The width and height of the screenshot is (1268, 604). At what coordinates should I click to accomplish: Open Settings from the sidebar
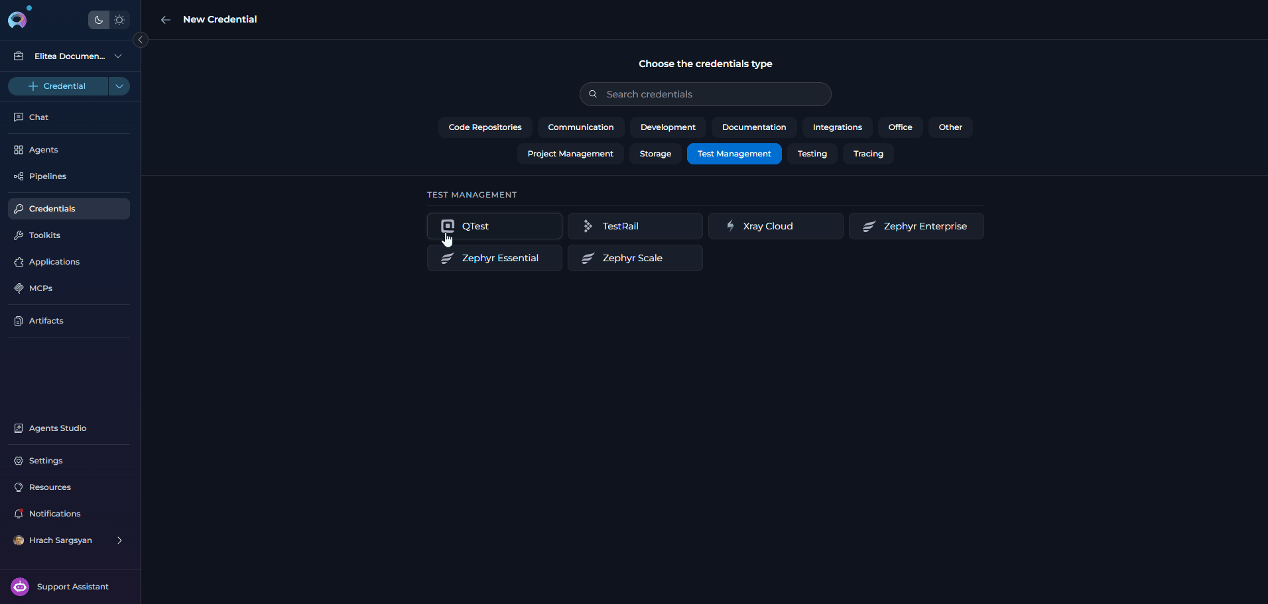[69, 461]
